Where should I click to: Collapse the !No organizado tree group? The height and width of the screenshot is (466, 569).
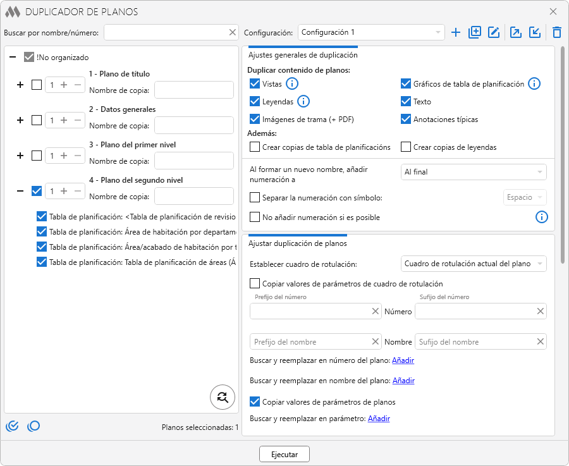[x=13, y=58]
